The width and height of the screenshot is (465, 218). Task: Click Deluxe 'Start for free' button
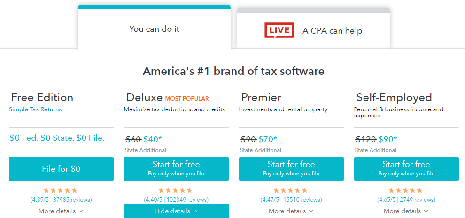point(176,168)
